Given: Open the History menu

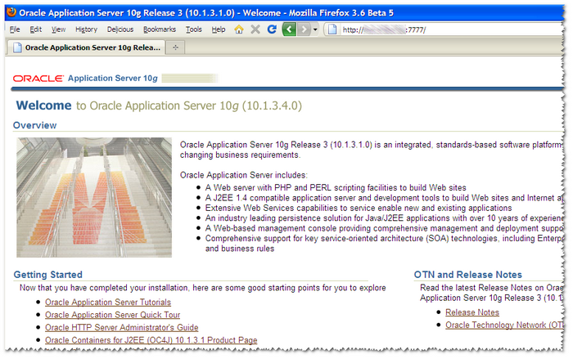Looking at the screenshot, I should coord(86,29).
